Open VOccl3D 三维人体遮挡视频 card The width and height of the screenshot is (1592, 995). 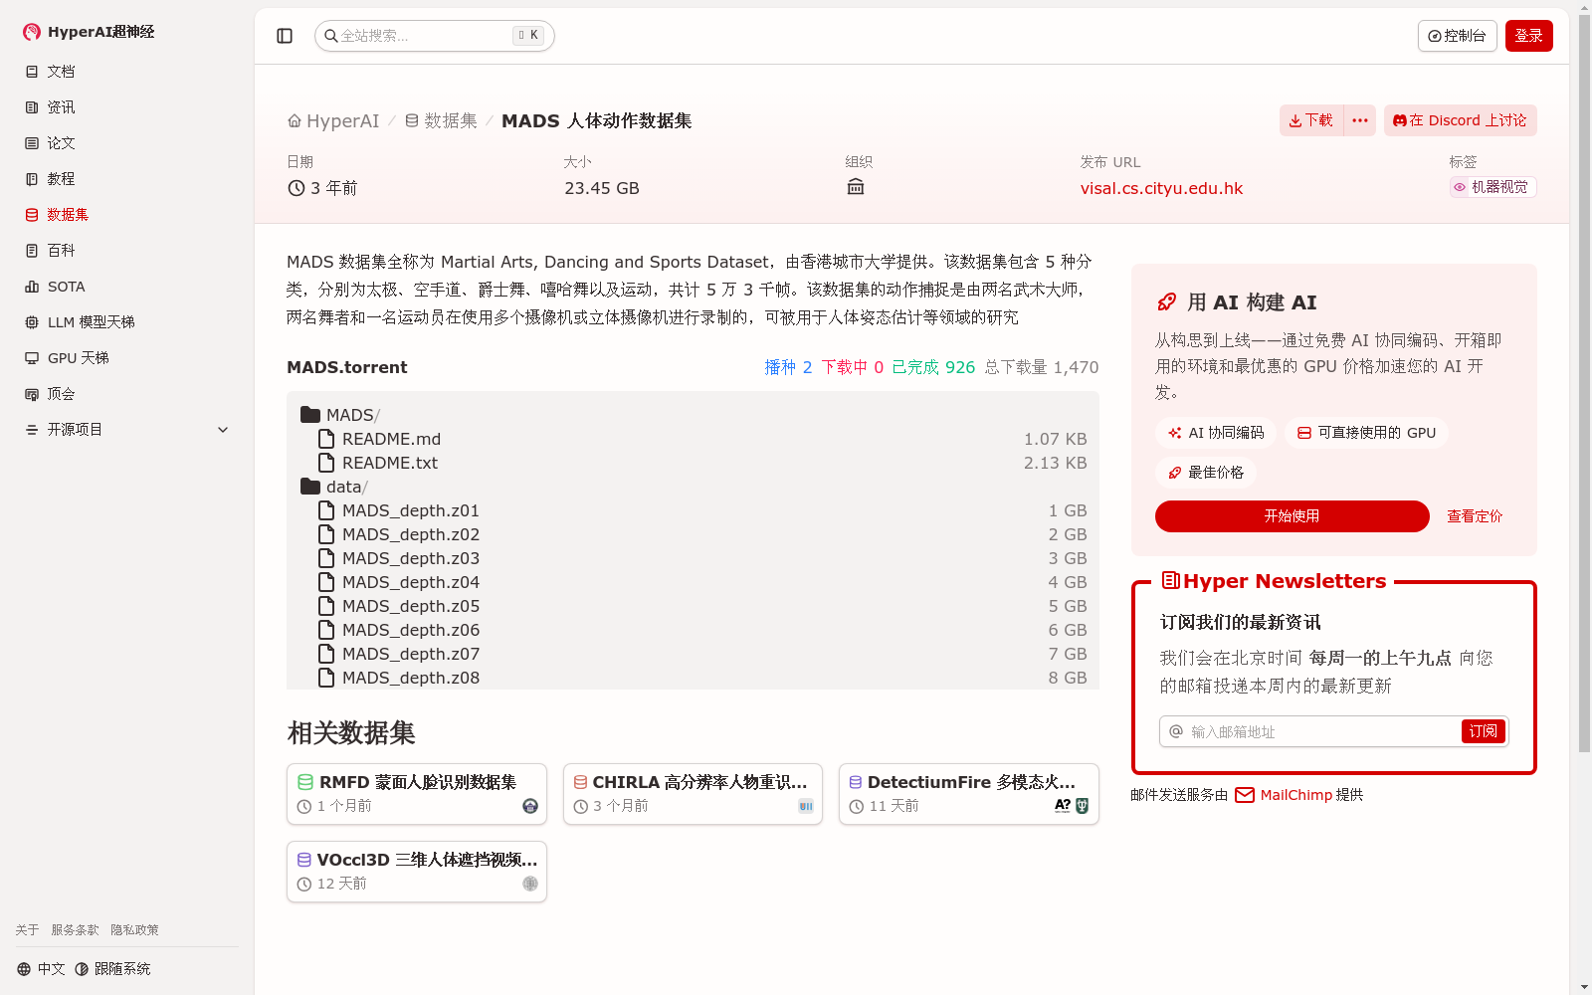click(417, 872)
